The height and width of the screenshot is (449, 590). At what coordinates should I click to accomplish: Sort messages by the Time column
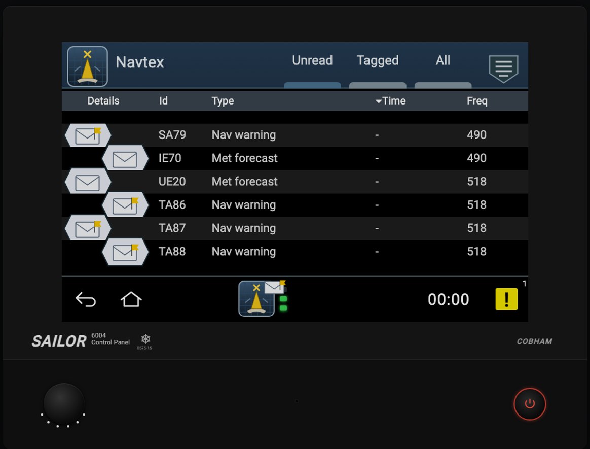391,101
